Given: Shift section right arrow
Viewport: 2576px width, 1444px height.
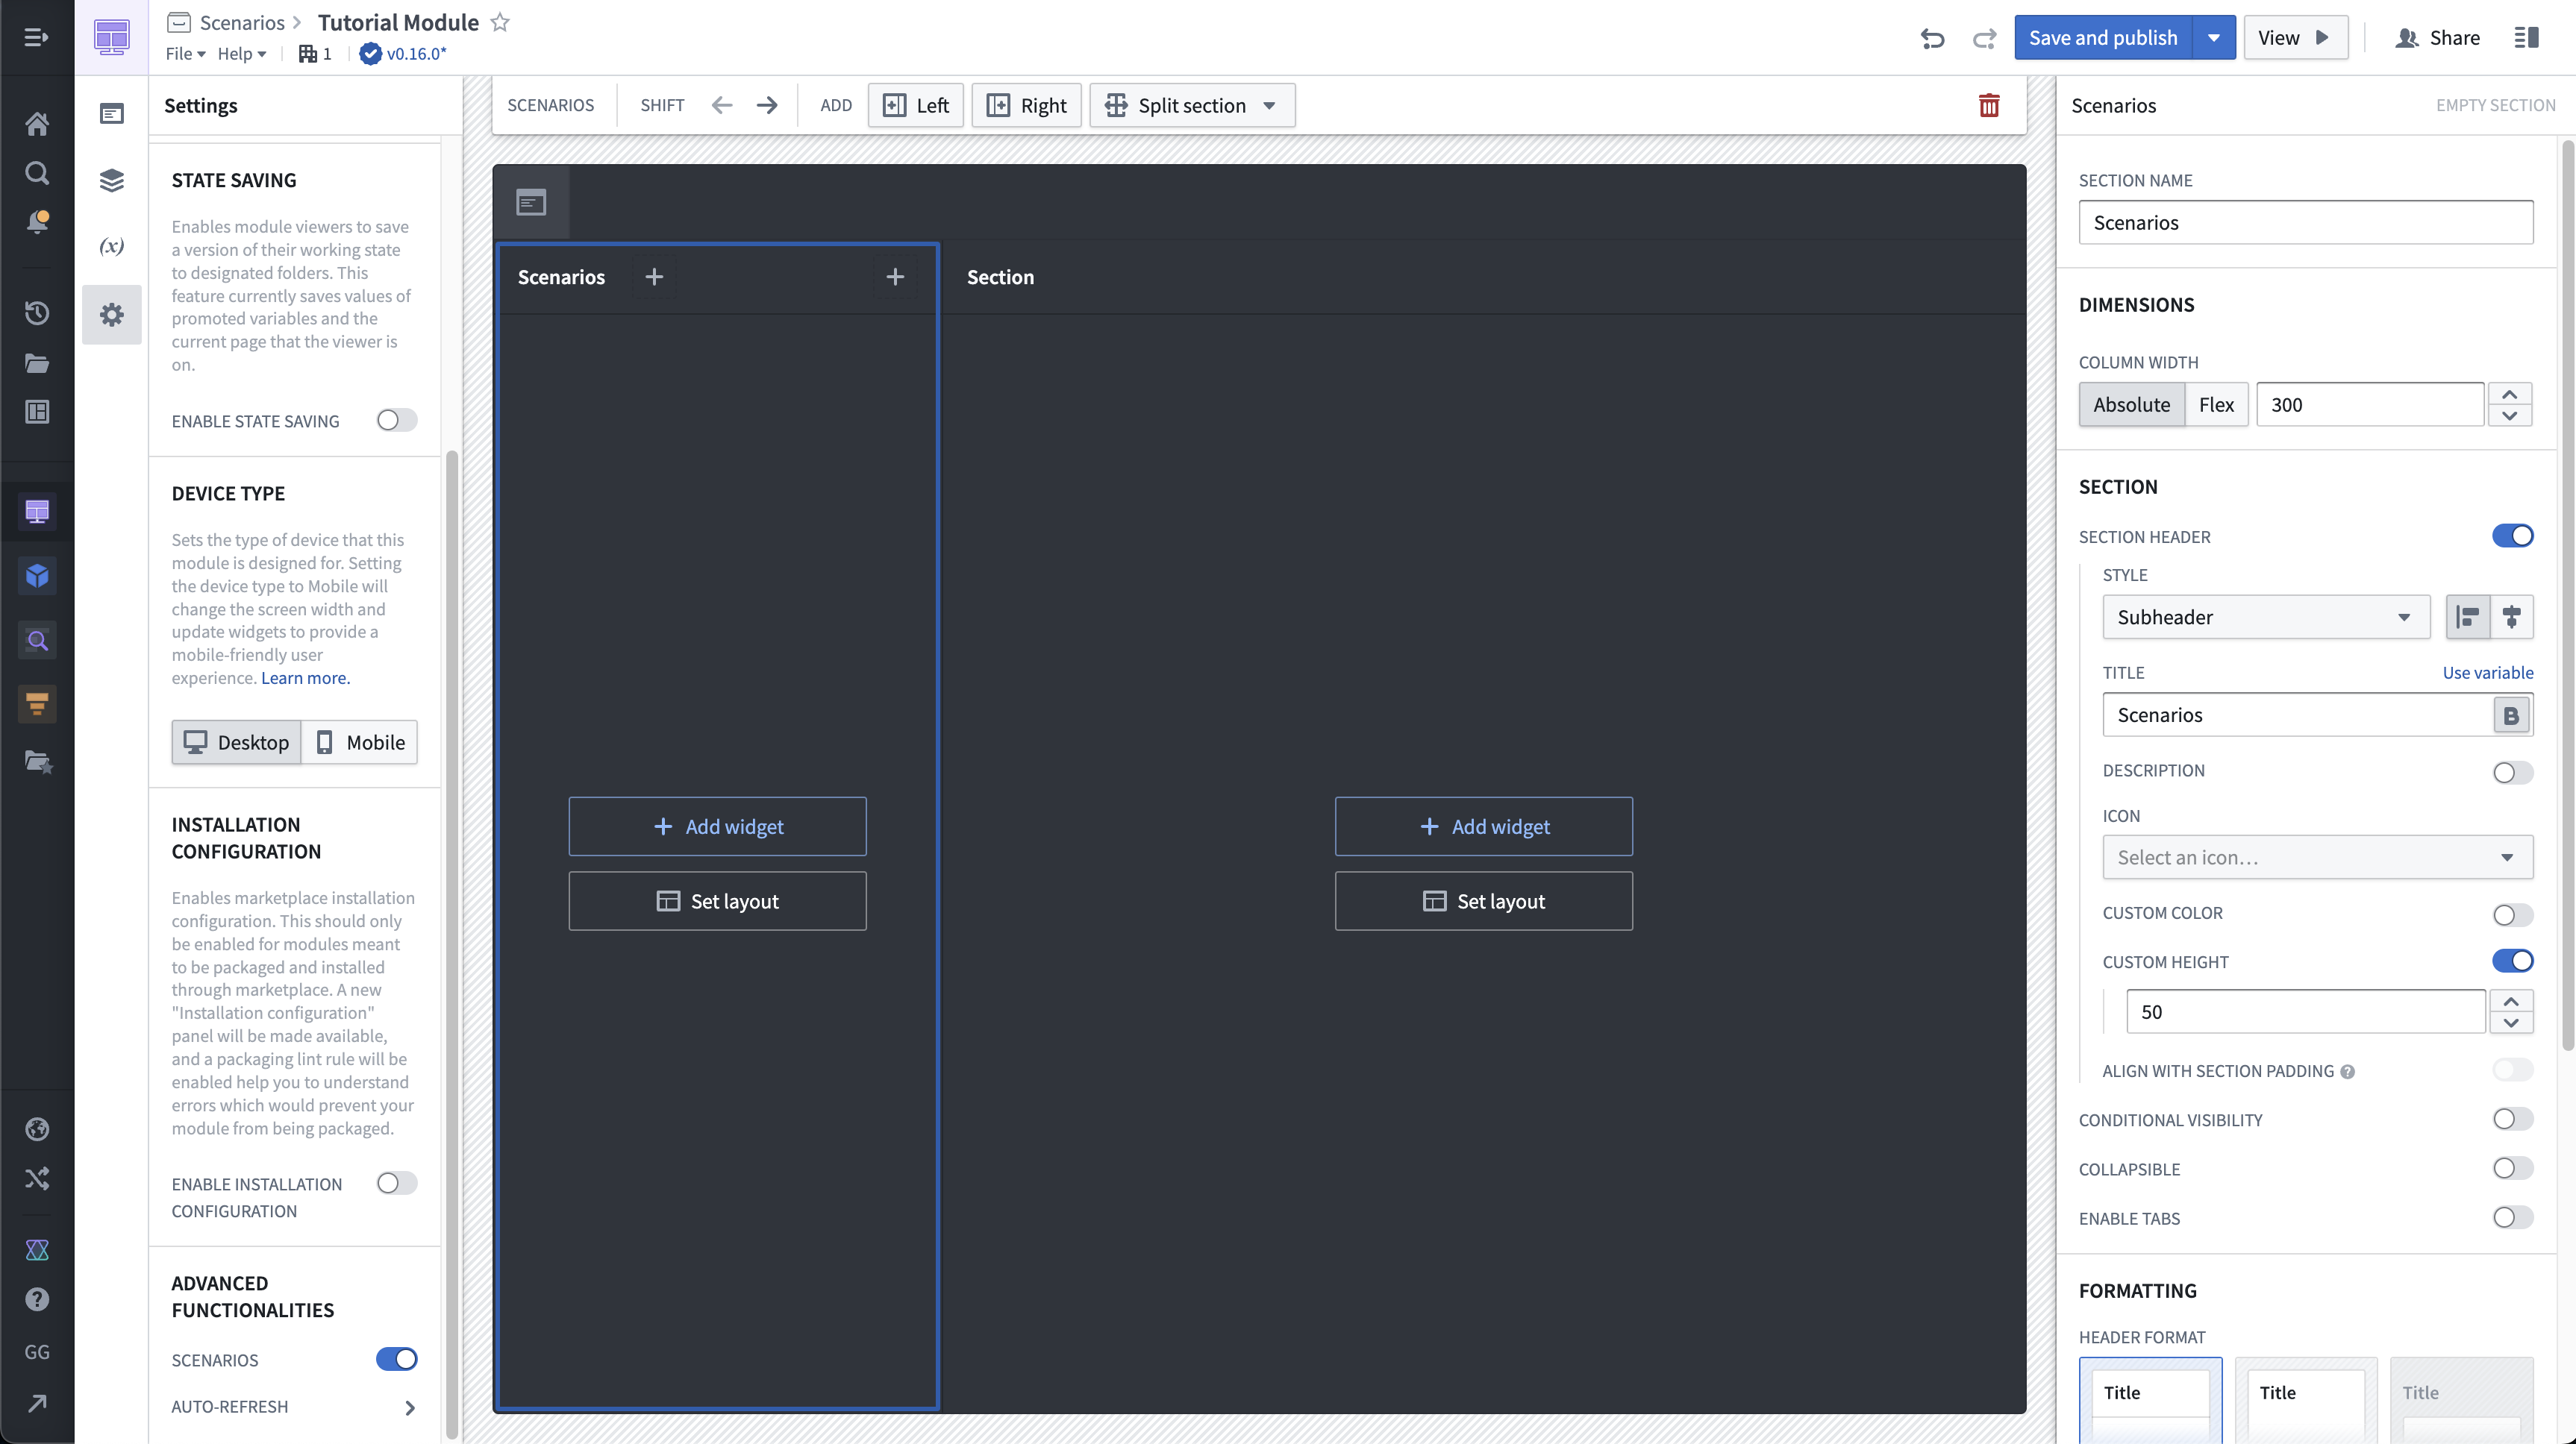Looking at the screenshot, I should (x=767, y=105).
